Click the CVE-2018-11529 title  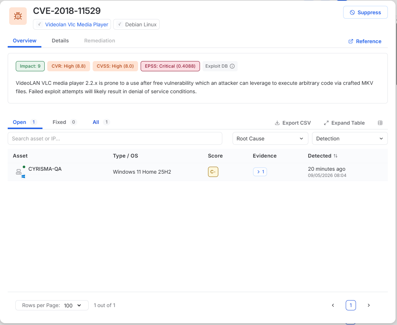(67, 11)
